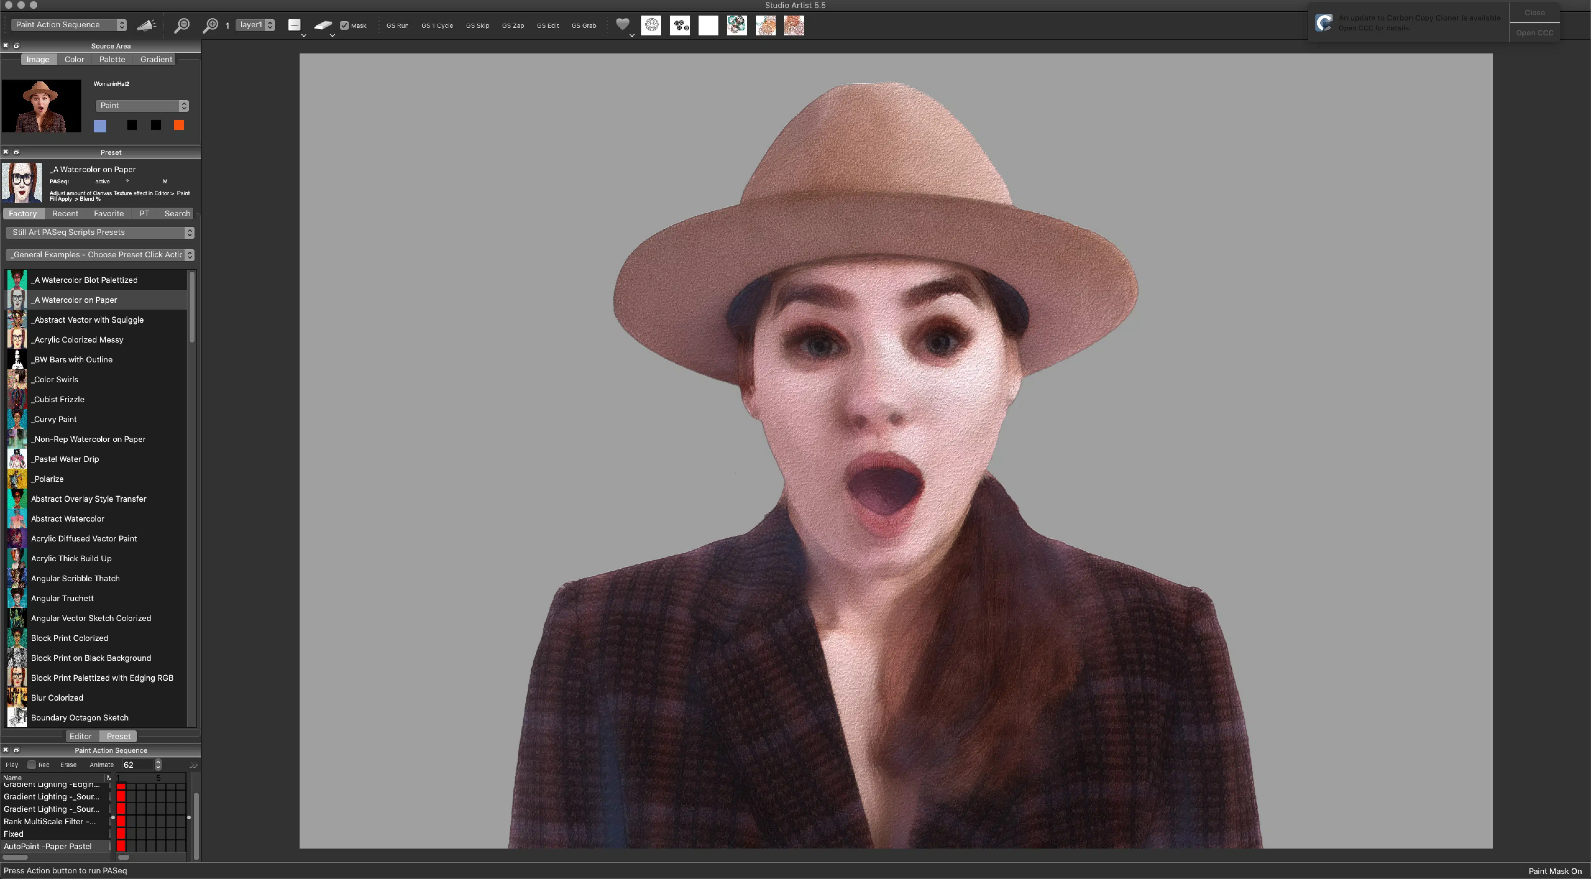Open the Recent presets tab
This screenshot has width=1591, height=879.
tap(65, 213)
